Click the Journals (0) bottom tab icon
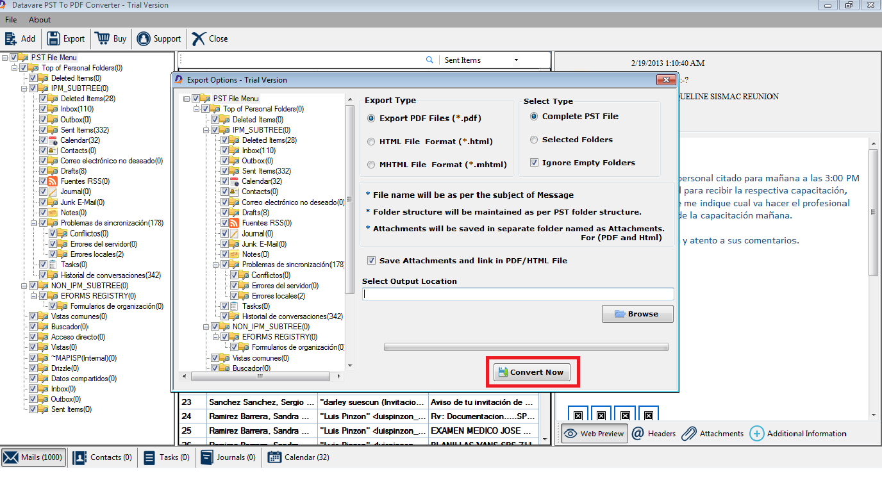Screen dimensions: 882x492 tap(207, 457)
